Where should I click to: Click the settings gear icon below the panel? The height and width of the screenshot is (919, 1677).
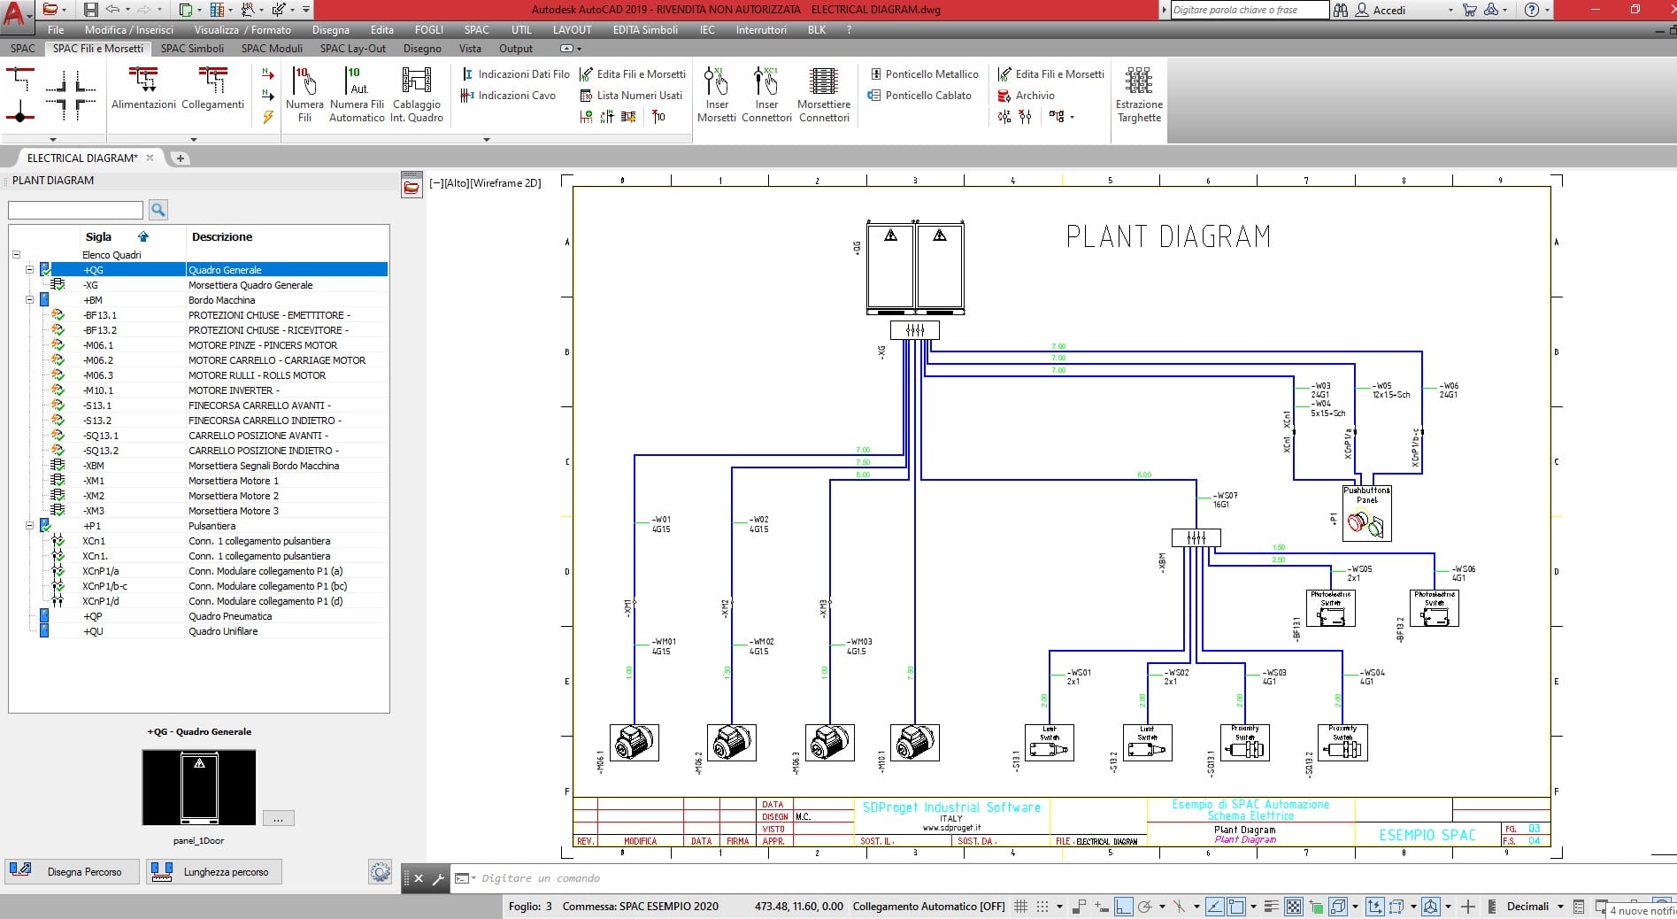coord(380,872)
